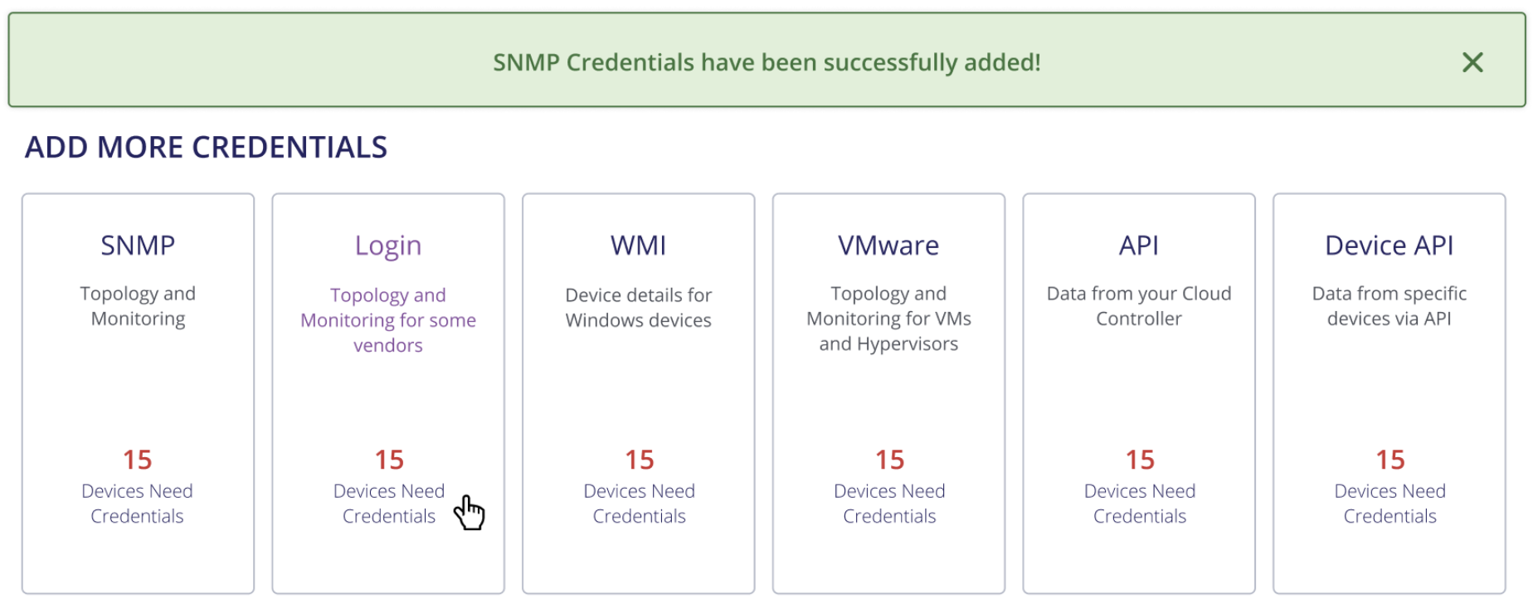The width and height of the screenshot is (1538, 609).
Task: Click Devices Need Credentials under API
Action: 1140,504
